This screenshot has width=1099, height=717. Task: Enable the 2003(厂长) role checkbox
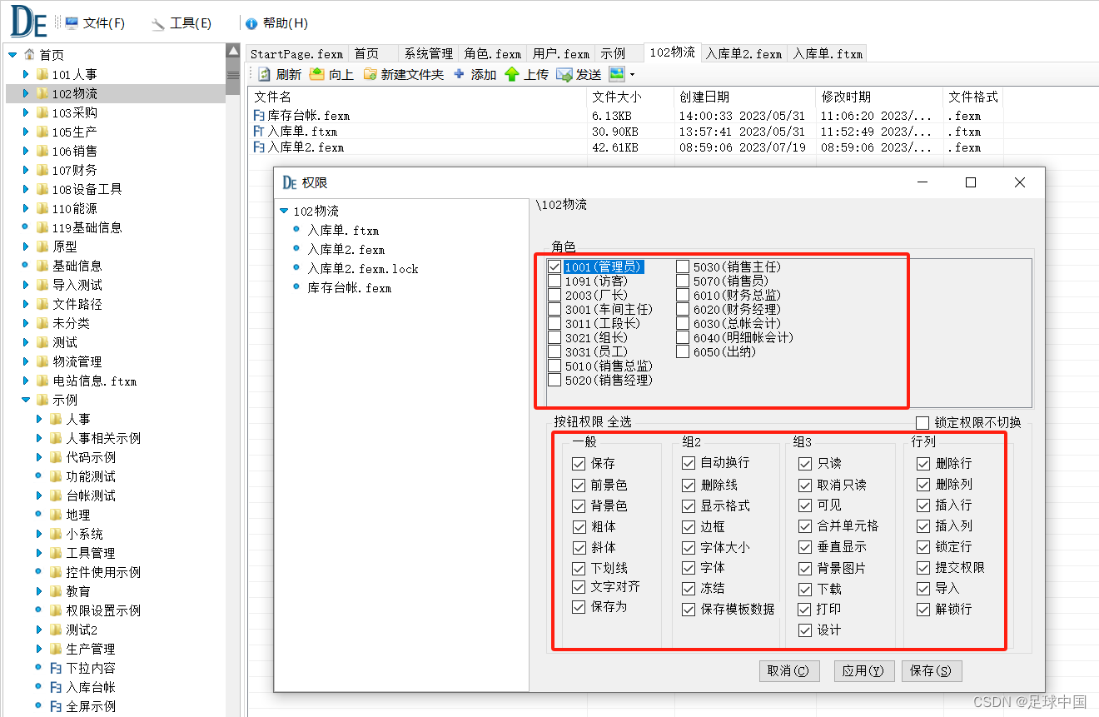pyautogui.click(x=555, y=295)
